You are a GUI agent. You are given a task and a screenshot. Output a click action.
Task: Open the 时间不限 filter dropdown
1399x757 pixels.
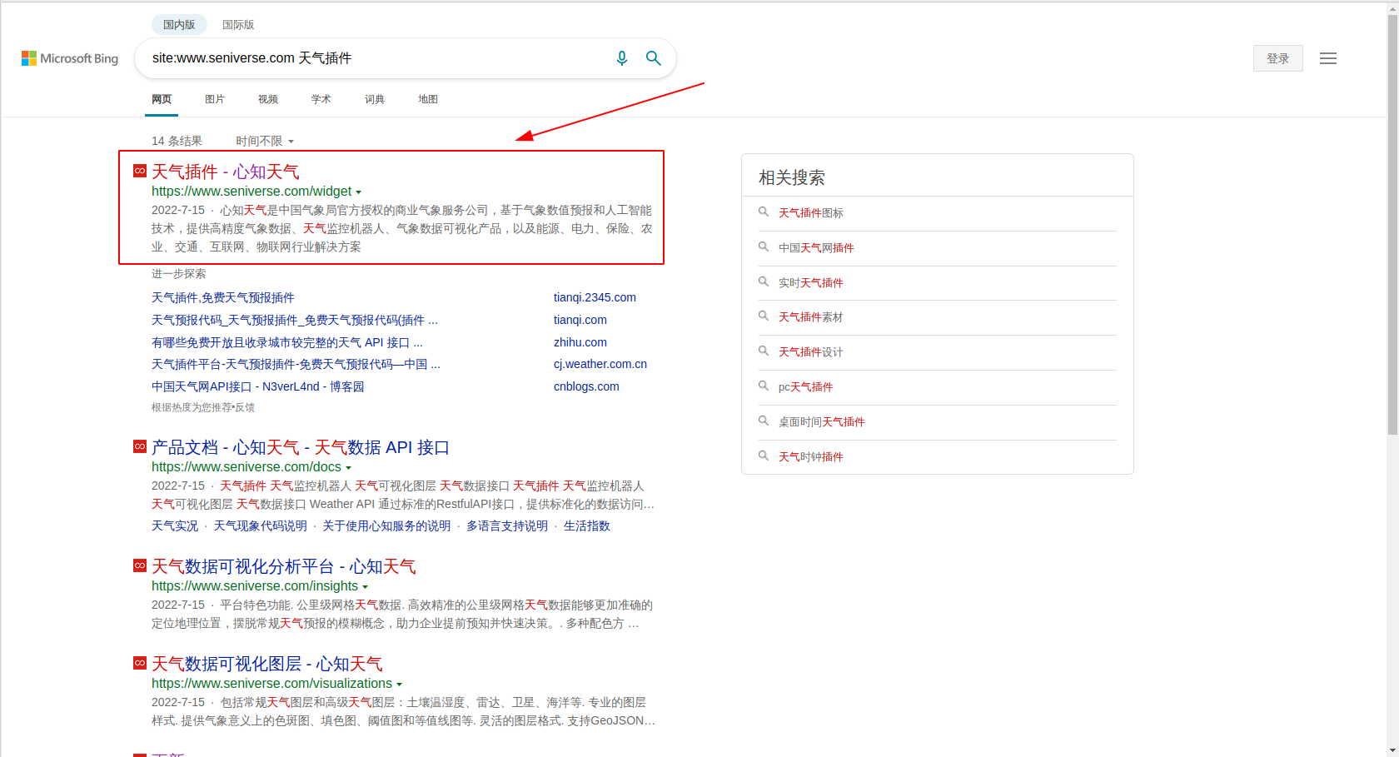(263, 141)
